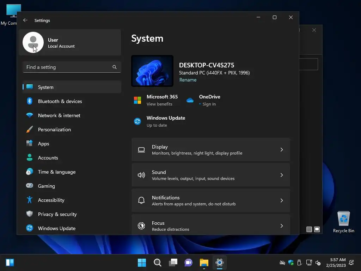Open the Windows Start menu
This screenshot has height=271, width=361.
coord(142,263)
